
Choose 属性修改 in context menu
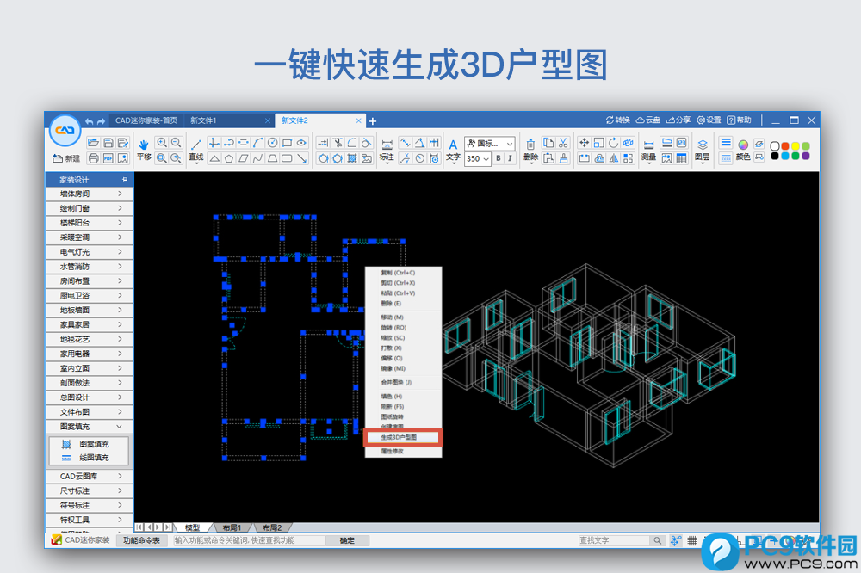click(x=402, y=451)
